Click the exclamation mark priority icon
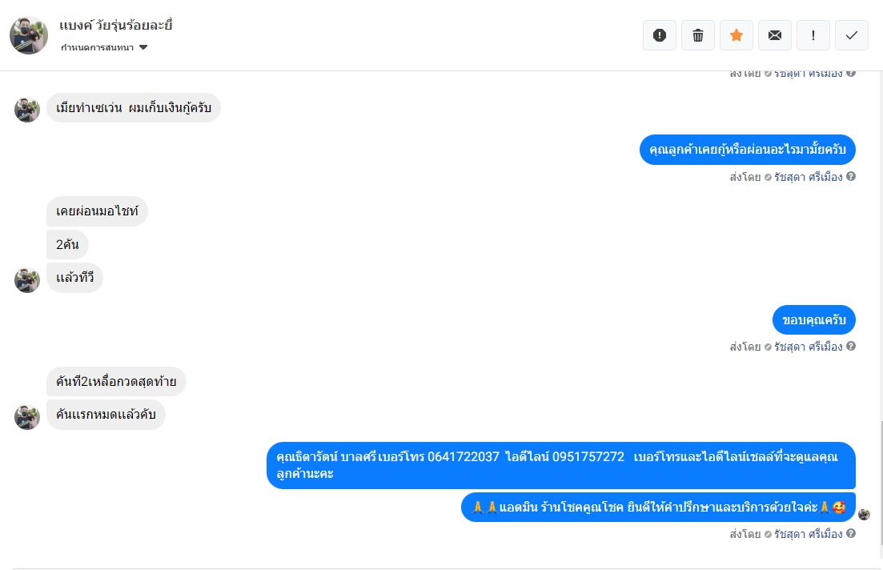 click(813, 35)
